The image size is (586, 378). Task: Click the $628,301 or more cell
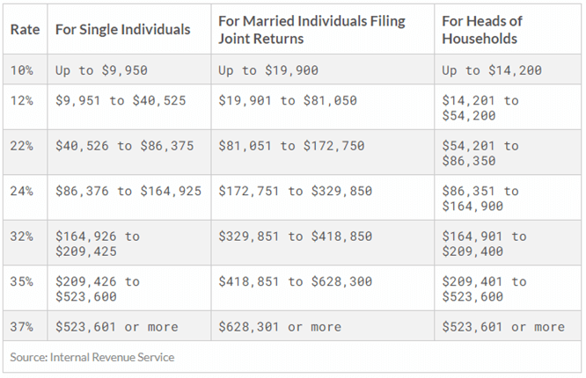pyautogui.click(x=280, y=327)
